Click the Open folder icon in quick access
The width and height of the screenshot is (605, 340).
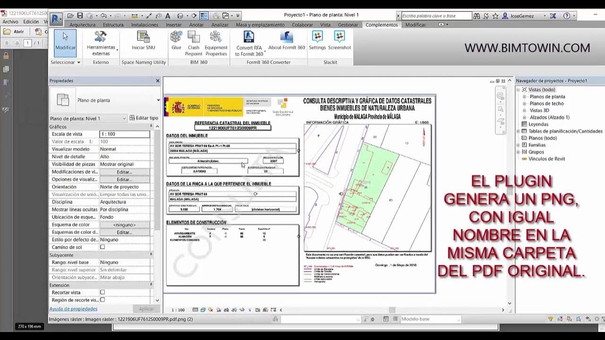[71, 16]
